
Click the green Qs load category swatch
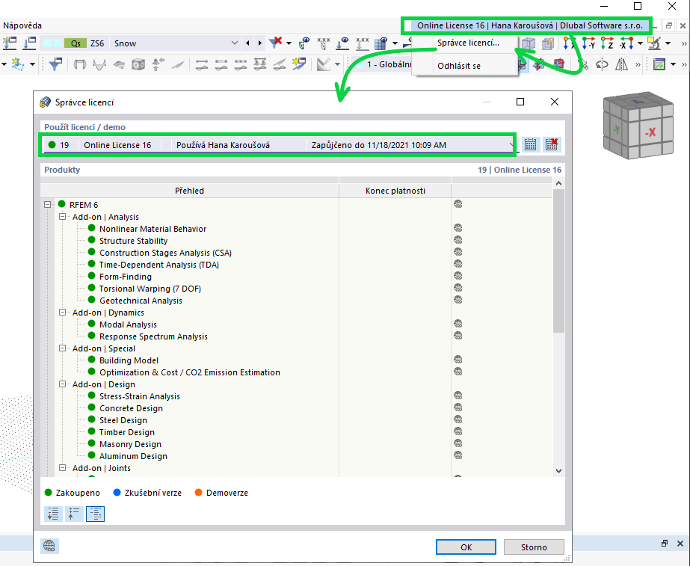click(76, 43)
